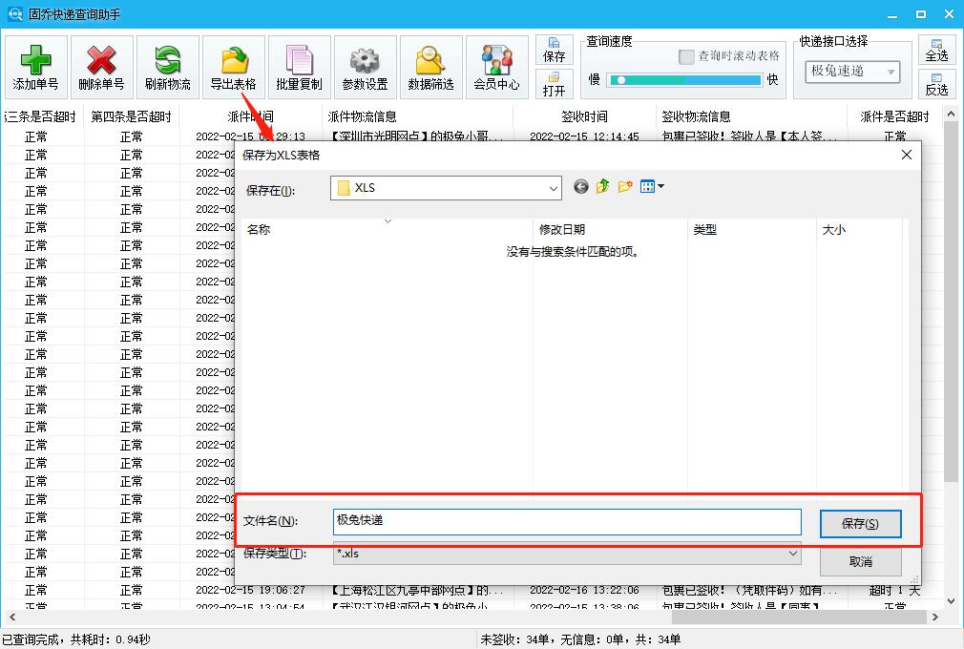The image size is (964, 649).
Task: Click the 文件名 input containing 极兔快递
Action: pos(568,521)
